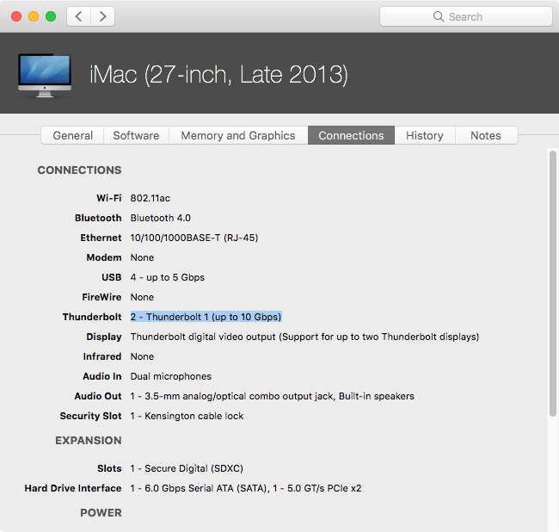The image size is (559, 532).
Task: Click the Wi-Fi field label
Action: pyautogui.click(x=108, y=198)
